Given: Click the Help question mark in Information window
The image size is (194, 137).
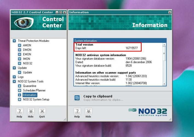Looking at the screenshot, I should tap(77, 111).
